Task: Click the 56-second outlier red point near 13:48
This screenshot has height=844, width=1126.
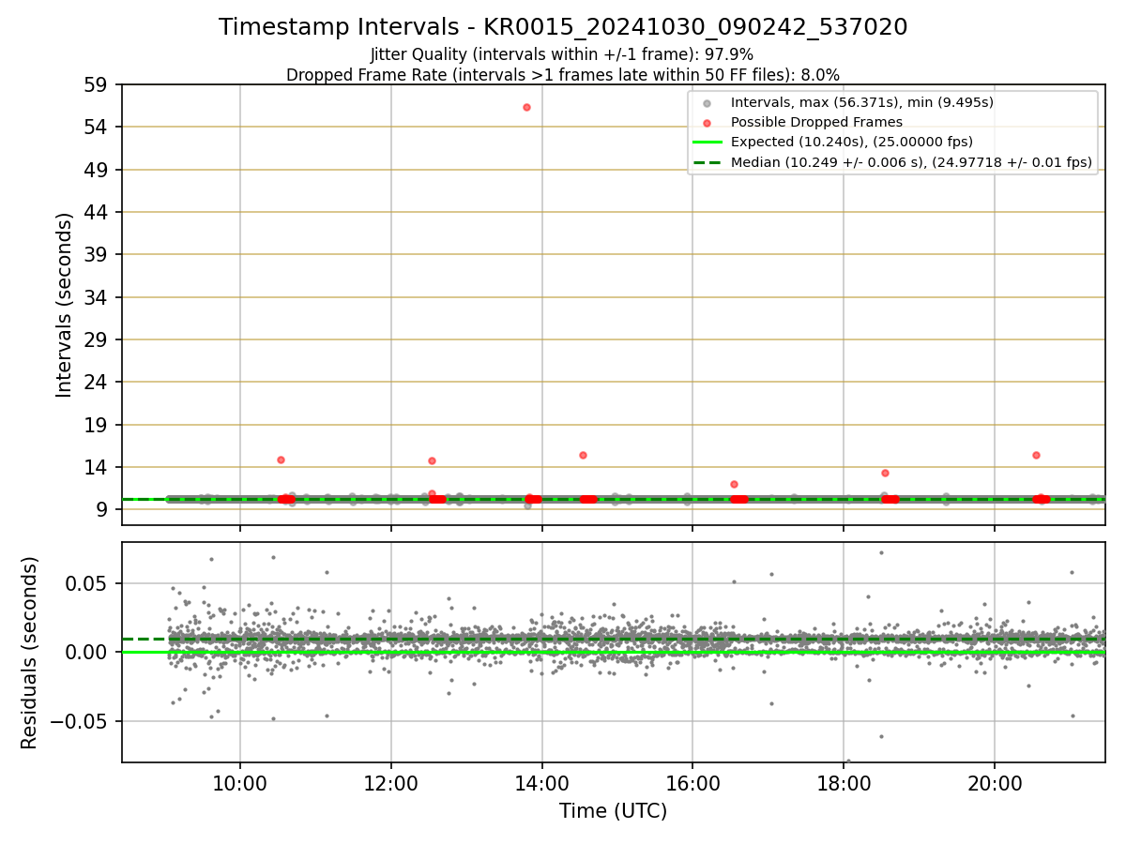Action: [x=526, y=107]
